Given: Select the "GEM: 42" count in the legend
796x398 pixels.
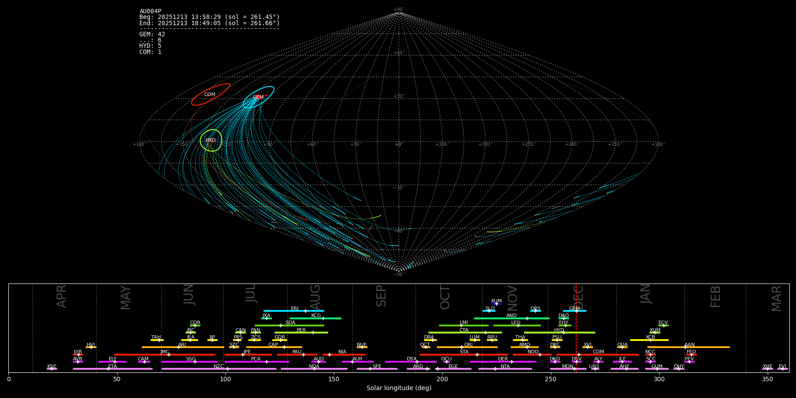Looking at the screenshot, I should tap(152, 34).
